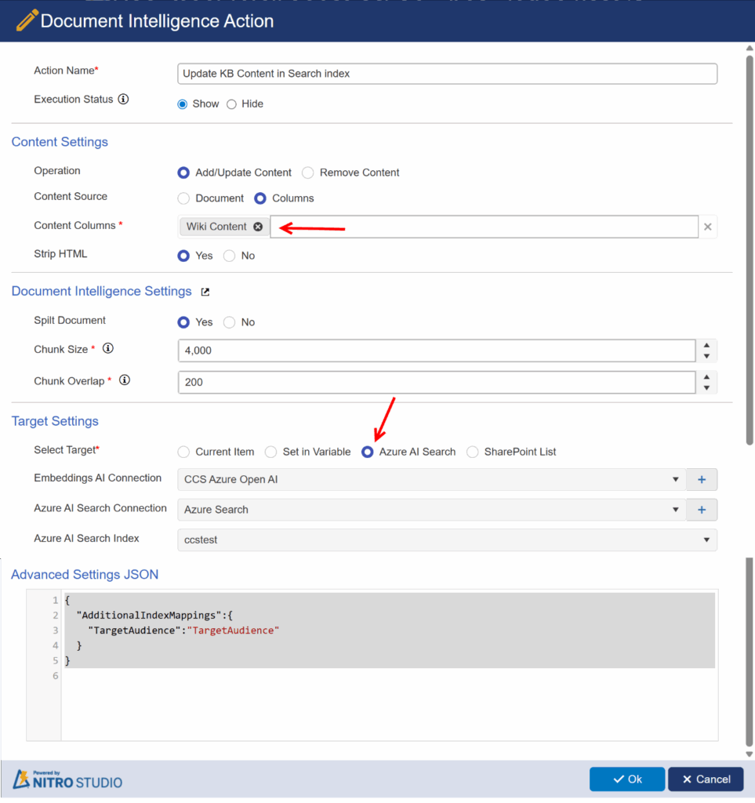
Task: Select Document as the Content Source
Action: (x=183, y=198)
